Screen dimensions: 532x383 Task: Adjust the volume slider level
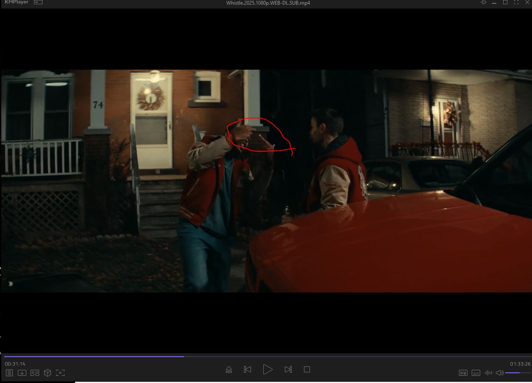(x=518, y=373)
